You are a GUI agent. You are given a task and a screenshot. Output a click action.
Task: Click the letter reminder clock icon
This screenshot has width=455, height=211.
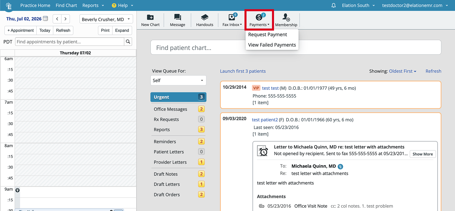click(x=262, y=151)
